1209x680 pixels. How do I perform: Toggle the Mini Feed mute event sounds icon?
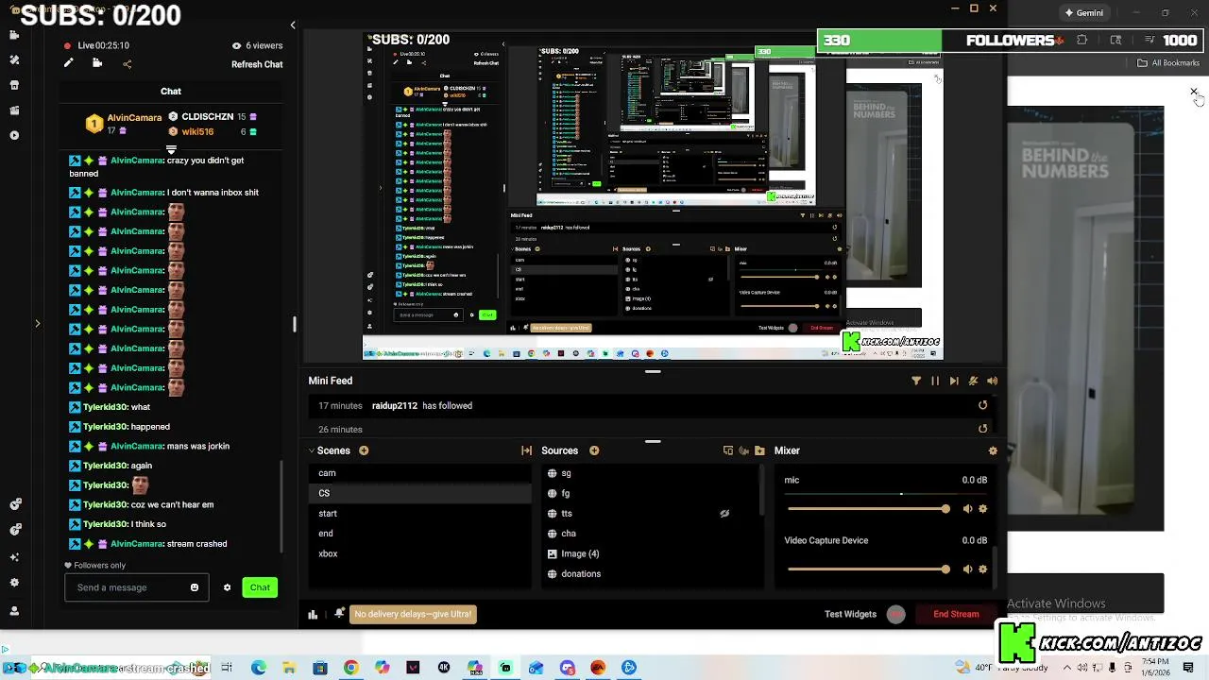pyautogui.click(x=973, y=381)
